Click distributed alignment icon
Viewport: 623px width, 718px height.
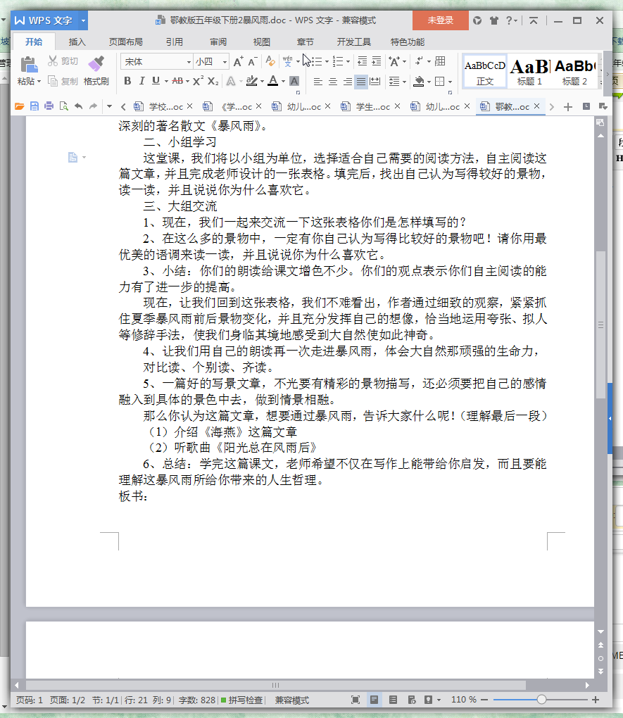[x=375, y=82]
